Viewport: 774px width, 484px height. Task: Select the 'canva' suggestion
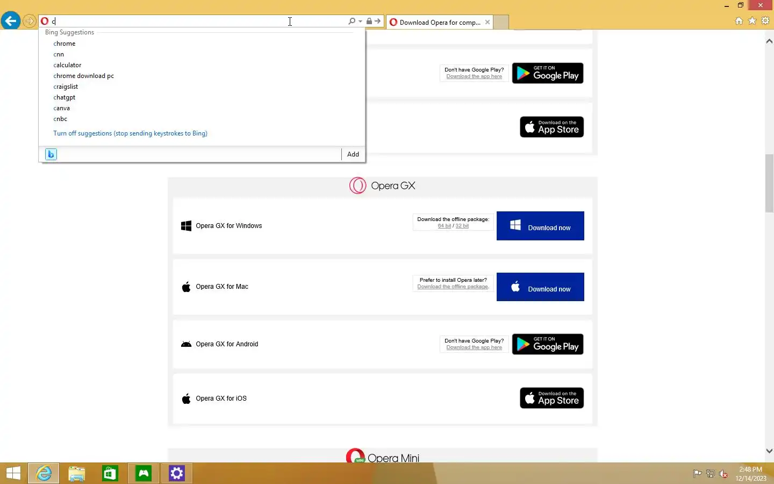pyautogui.click(x=62, y=108)
